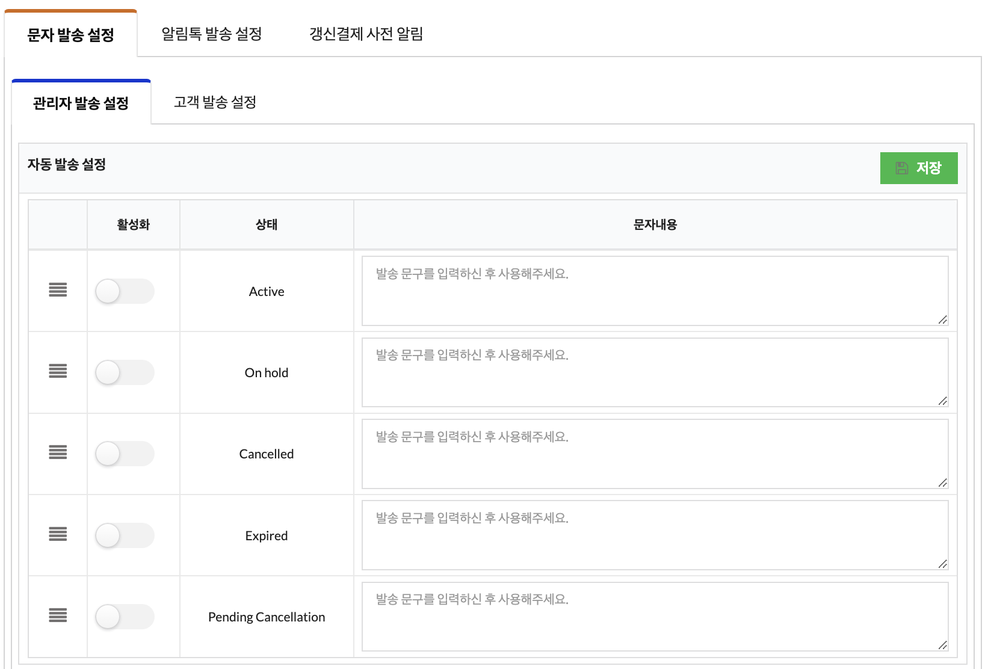Click the drag handle icon for On hold row

click(x=58, y=371)
